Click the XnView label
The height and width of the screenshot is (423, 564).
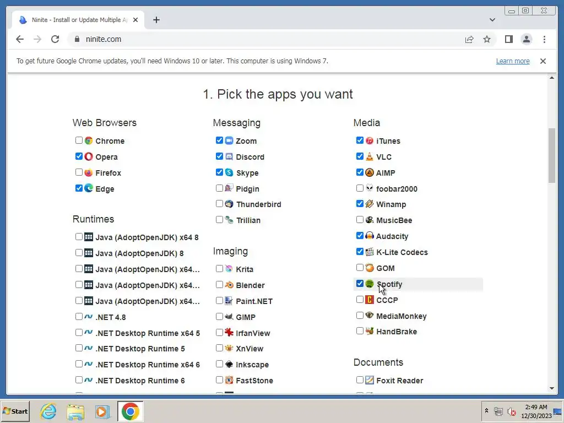coord(250,349)
